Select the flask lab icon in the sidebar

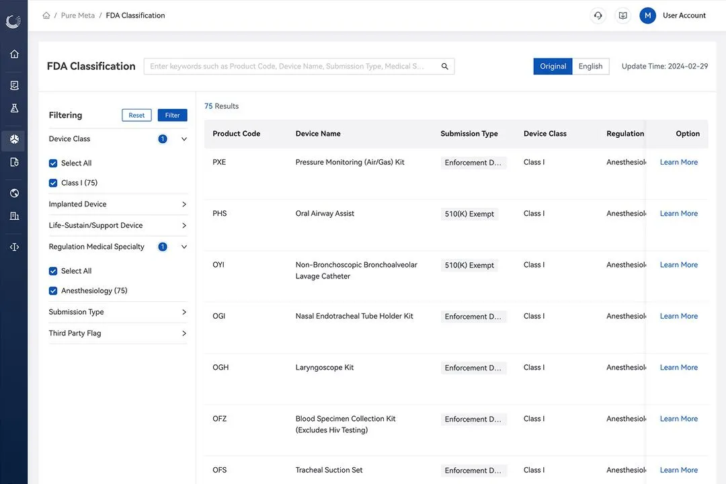[x=13, y=108]
